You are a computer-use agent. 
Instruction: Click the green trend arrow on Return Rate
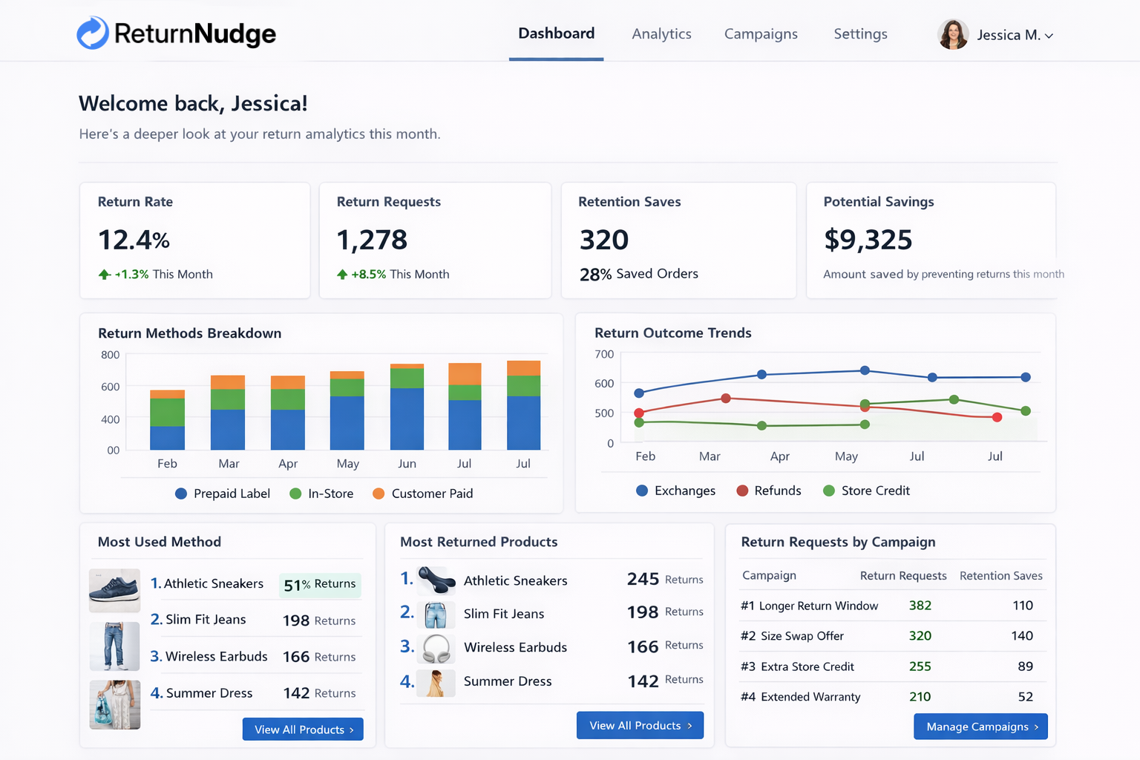(x=103, y=274)
